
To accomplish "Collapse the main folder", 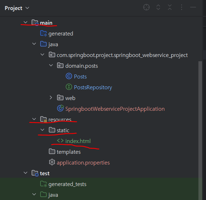I will (x=25, y=22).
